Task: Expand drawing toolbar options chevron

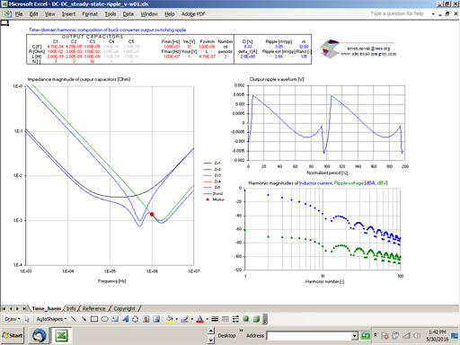Action: (x=265, y=319)
